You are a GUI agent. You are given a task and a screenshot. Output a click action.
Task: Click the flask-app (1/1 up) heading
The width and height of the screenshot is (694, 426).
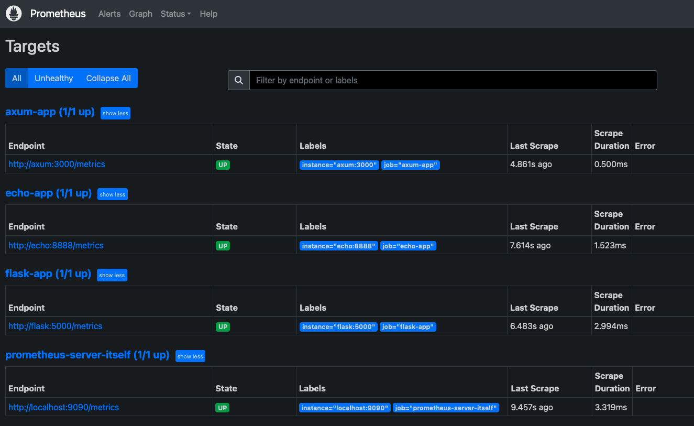[x=48, y=274]
